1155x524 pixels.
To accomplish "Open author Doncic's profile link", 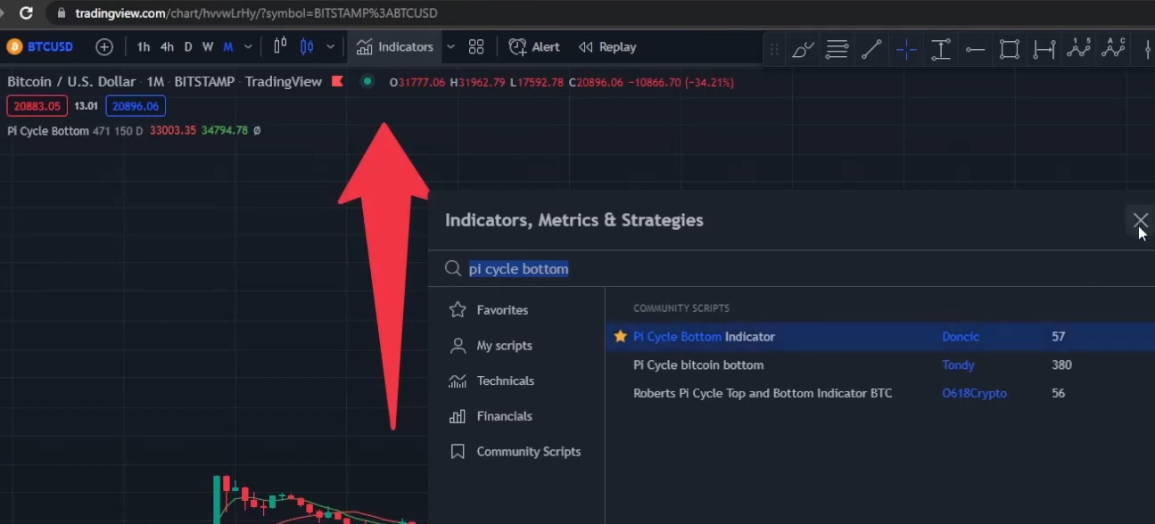I will coord(961,337).
